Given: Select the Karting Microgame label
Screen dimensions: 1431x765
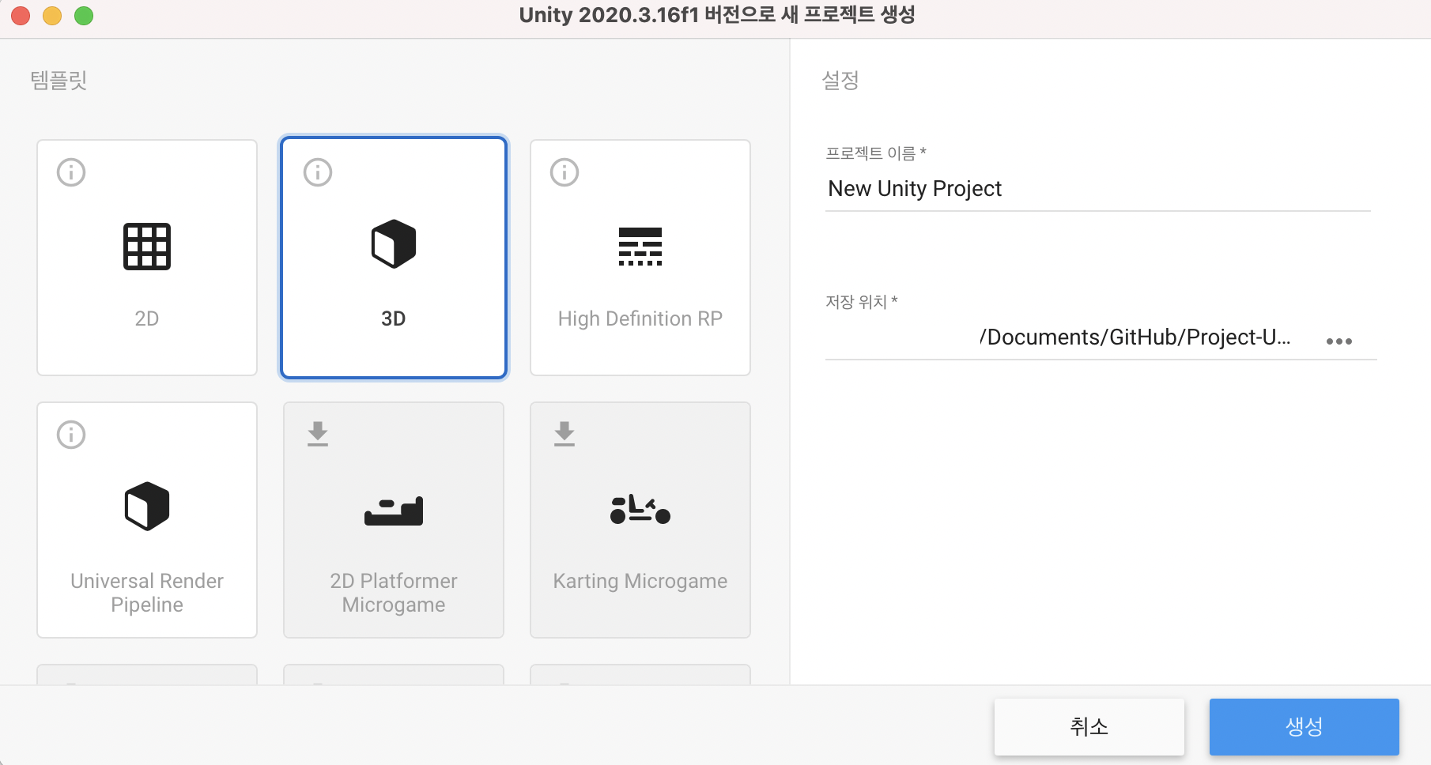Looking at the screenshot, I should click(x=640, y=581).
